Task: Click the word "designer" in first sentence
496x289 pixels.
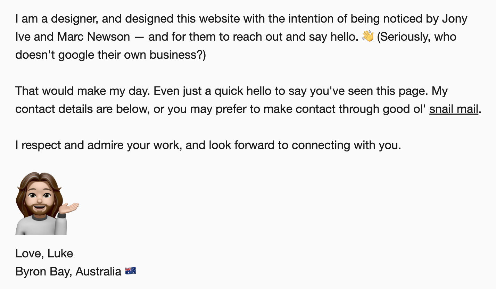Action: click(x=71, y=19)
